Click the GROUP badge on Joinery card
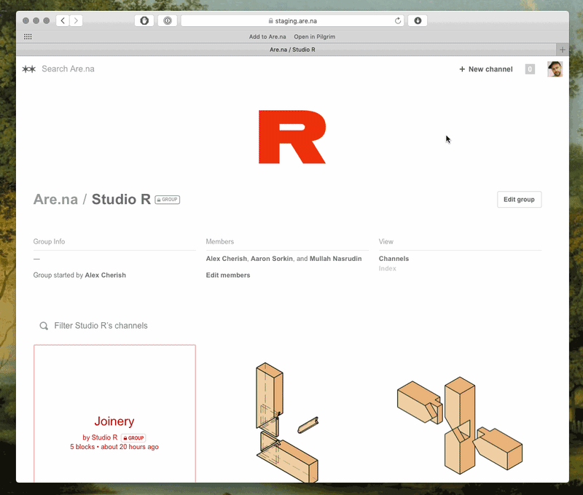This screenshot has height=495, width=583. pyautogui.click(x=133, y=437)
